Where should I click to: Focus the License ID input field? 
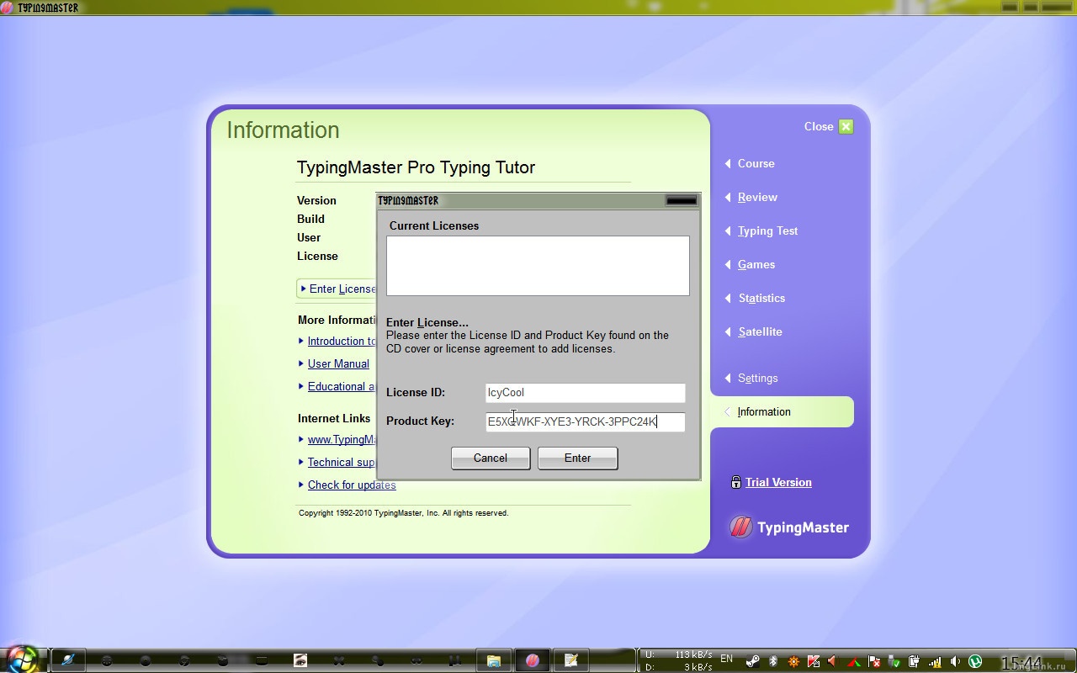[586, 393]
